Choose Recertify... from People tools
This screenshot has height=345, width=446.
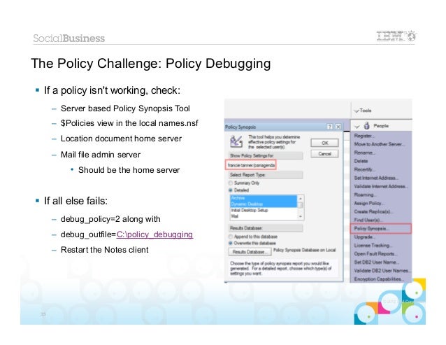[365, 169]
